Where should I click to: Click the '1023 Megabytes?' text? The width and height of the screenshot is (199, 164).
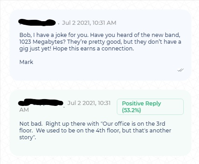[x=43, y=42]
